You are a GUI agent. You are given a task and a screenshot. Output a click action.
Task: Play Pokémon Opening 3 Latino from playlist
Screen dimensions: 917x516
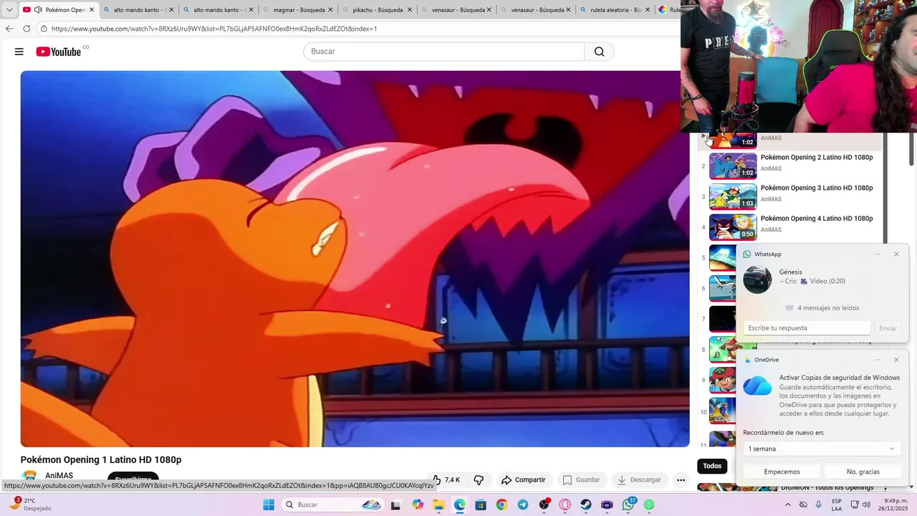coord(791,196)
